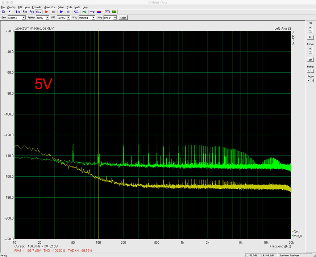Screen dimensions: 316x257
Task: Click gray stop icon beside blue play
Action: (68, 12)
